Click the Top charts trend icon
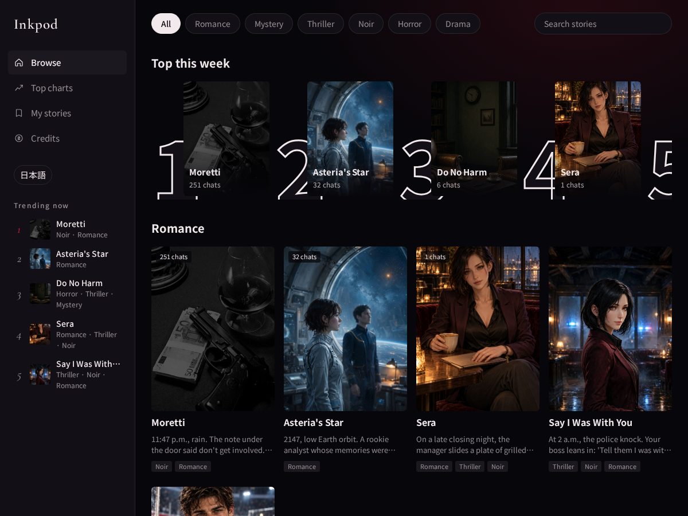 pos(19,88)
